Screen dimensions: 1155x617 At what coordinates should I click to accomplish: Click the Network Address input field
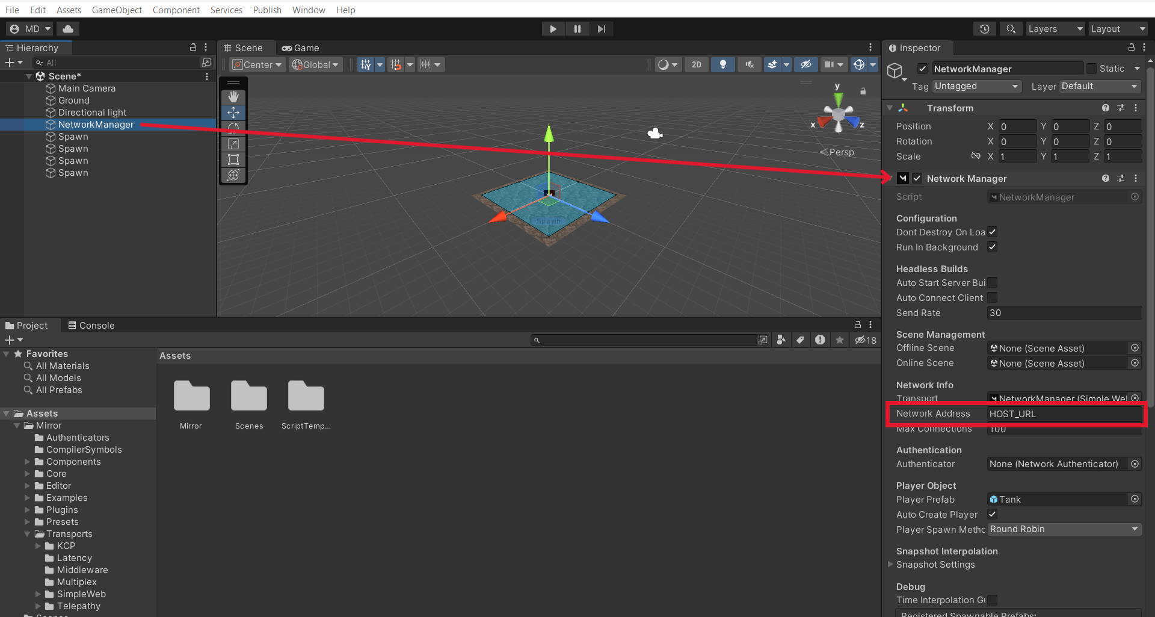click(1064, 414)
